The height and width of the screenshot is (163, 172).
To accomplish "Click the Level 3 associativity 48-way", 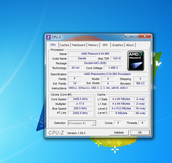I will (x=141, y=113).
